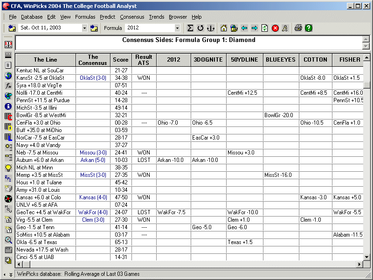This screenshot has height=280, width=373.
Task: Click the vinyl record sidebar icon
Action: (x=8, y=199)
